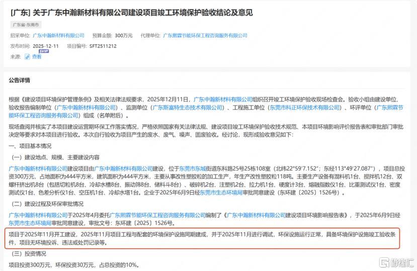417x271 pixels.
Task: Open 环评单位 link 广东熙霖节 in first paragraph
Action: pos(390,107)
